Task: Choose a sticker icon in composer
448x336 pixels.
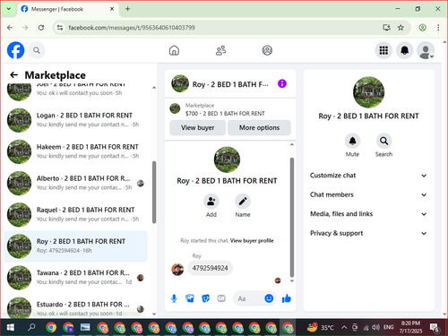Action: pyautogui.click(x=205, y=298)
